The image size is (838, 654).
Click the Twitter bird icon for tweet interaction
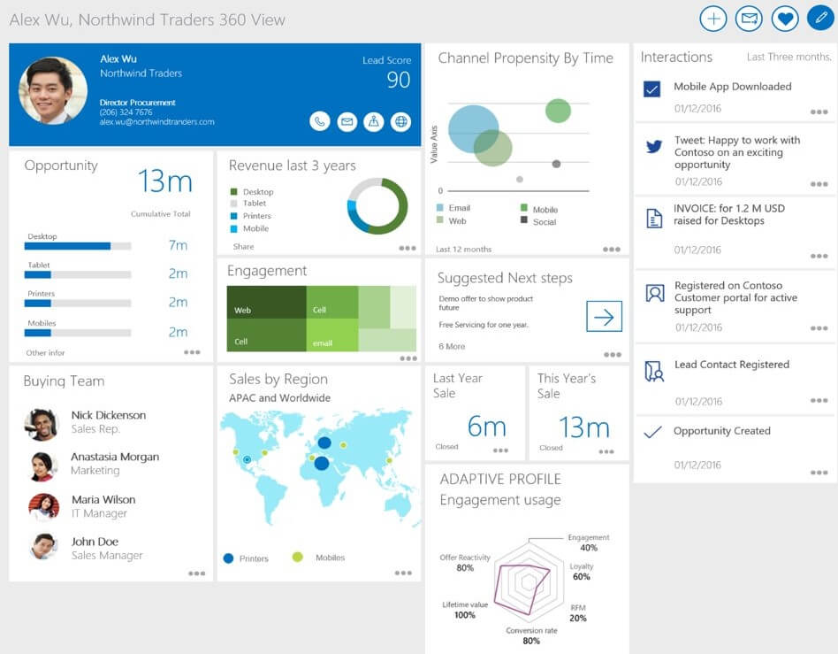(x=654, y=146)
